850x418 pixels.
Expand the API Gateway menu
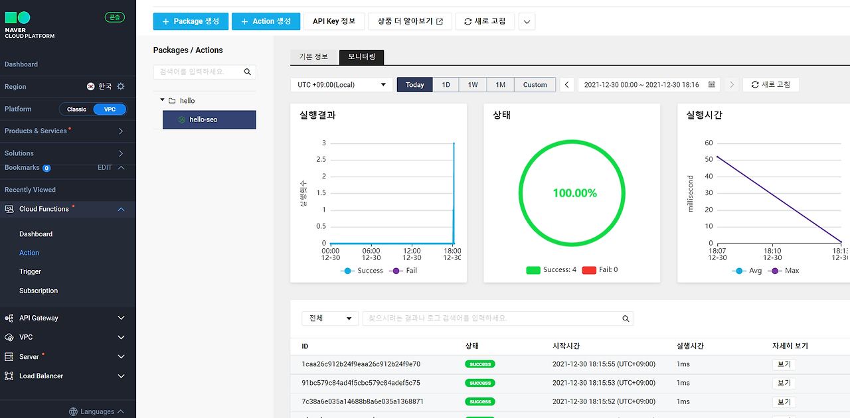[x=121, y=318]
